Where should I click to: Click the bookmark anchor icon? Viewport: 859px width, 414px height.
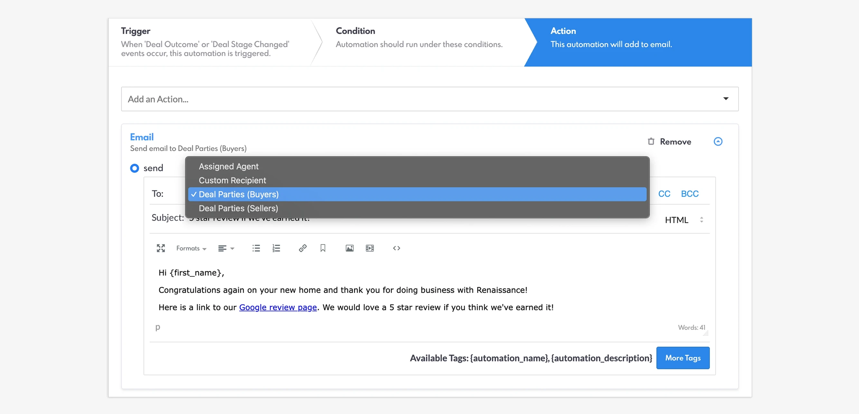pos(323,248)
